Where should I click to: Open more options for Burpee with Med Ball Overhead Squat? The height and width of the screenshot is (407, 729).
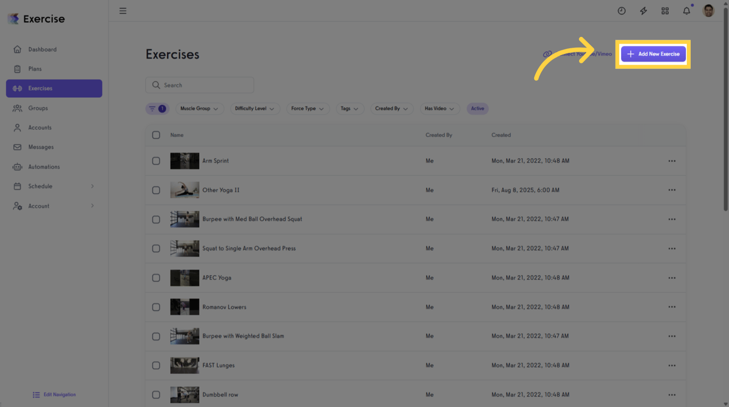coord(672,219)
